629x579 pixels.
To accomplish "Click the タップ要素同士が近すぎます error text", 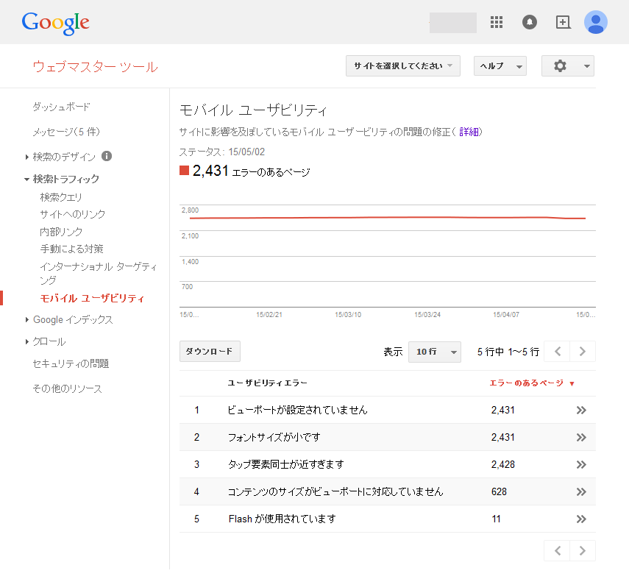I will pyautogui.click(x=286, y=465).
